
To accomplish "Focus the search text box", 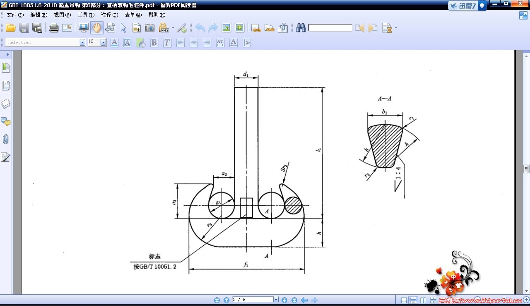I will (x=330, y=28).
